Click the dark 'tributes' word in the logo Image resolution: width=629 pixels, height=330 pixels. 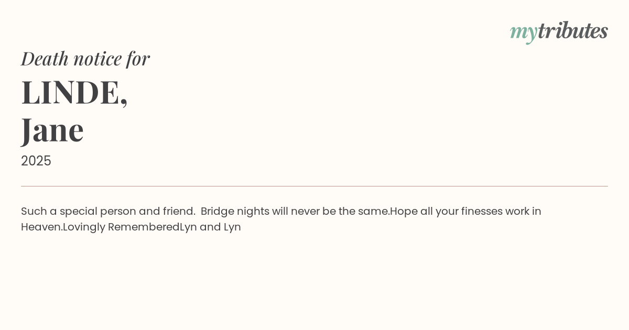point(573,31)
